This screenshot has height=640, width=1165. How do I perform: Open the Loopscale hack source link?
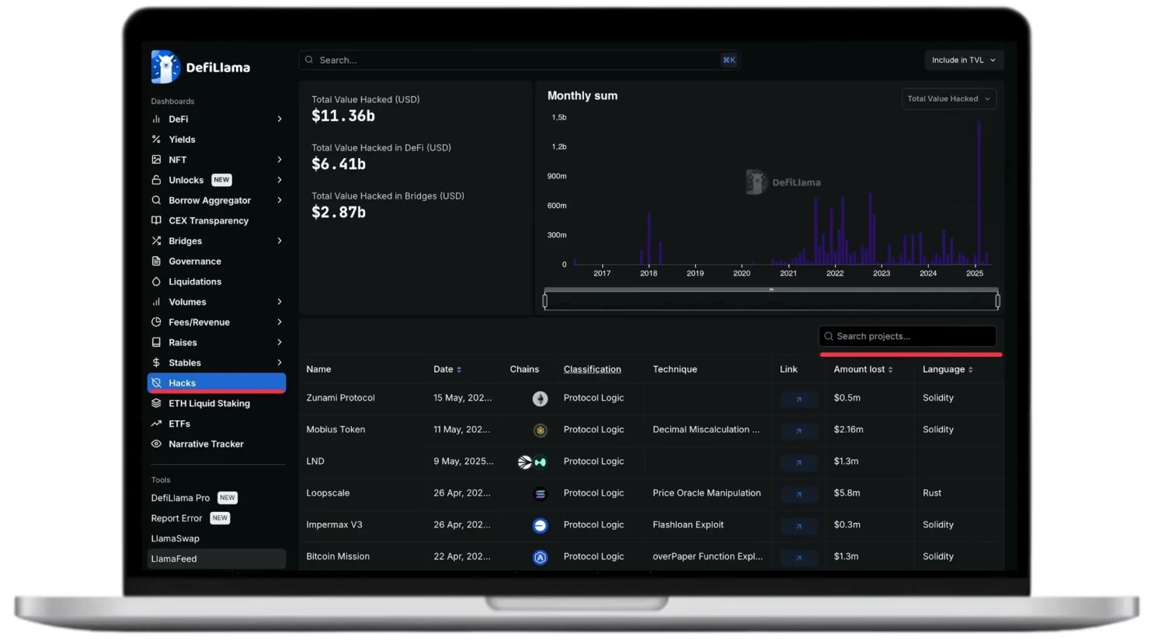tap(798, 494)
